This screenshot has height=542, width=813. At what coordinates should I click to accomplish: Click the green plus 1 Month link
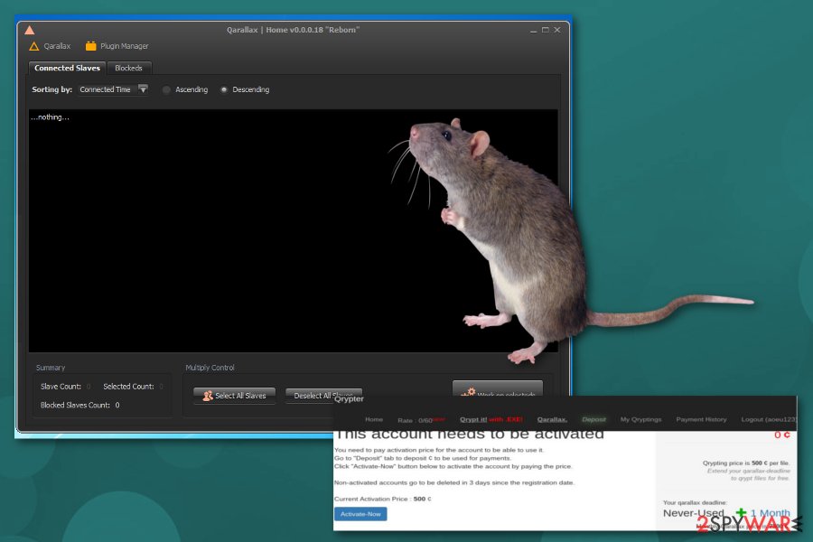(x=762, y=513)
